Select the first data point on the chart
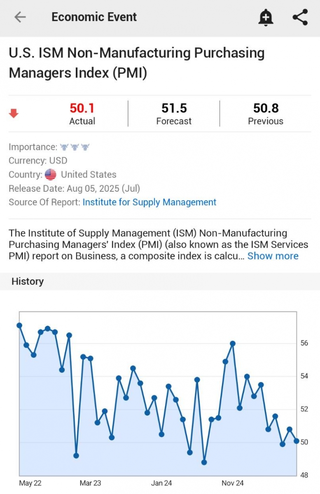320x494 pixels. click(19, 325)
